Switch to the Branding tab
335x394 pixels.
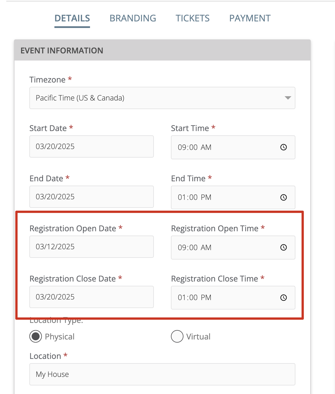click(133, 18)
